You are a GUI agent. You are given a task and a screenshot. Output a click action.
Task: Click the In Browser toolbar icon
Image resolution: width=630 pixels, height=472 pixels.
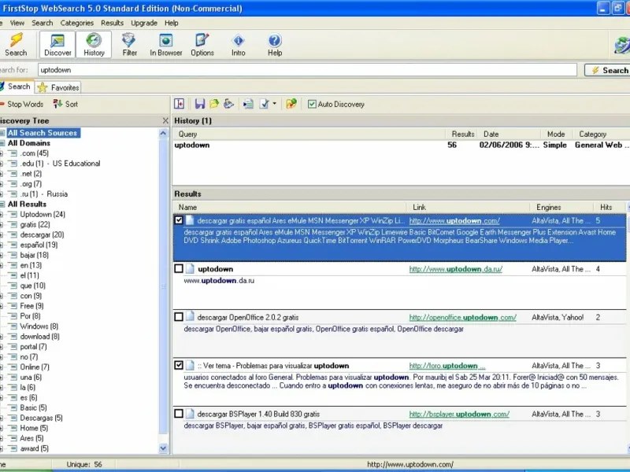click(165, 45)
